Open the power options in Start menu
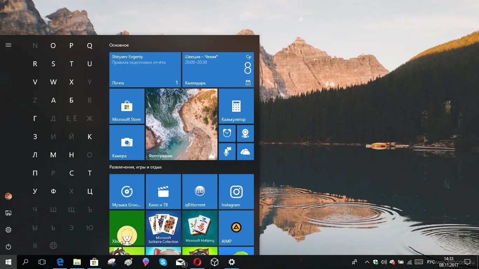 [x=8, y=246]
